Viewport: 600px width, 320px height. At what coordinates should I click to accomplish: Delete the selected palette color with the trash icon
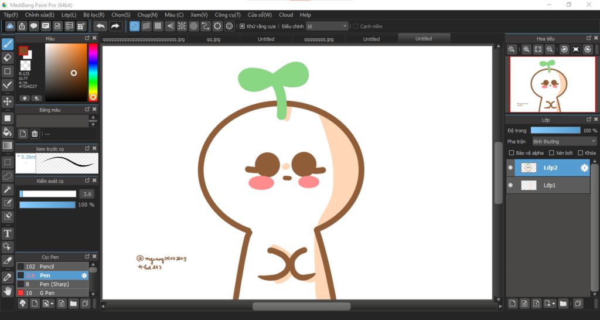tap(35, 134)
